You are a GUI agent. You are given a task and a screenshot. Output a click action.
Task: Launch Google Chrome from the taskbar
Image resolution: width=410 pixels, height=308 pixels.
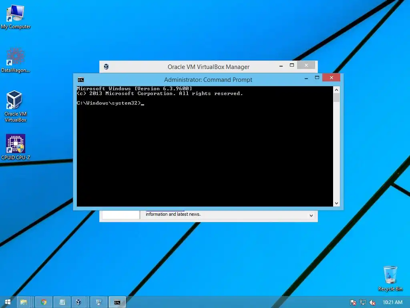[44, 302]
